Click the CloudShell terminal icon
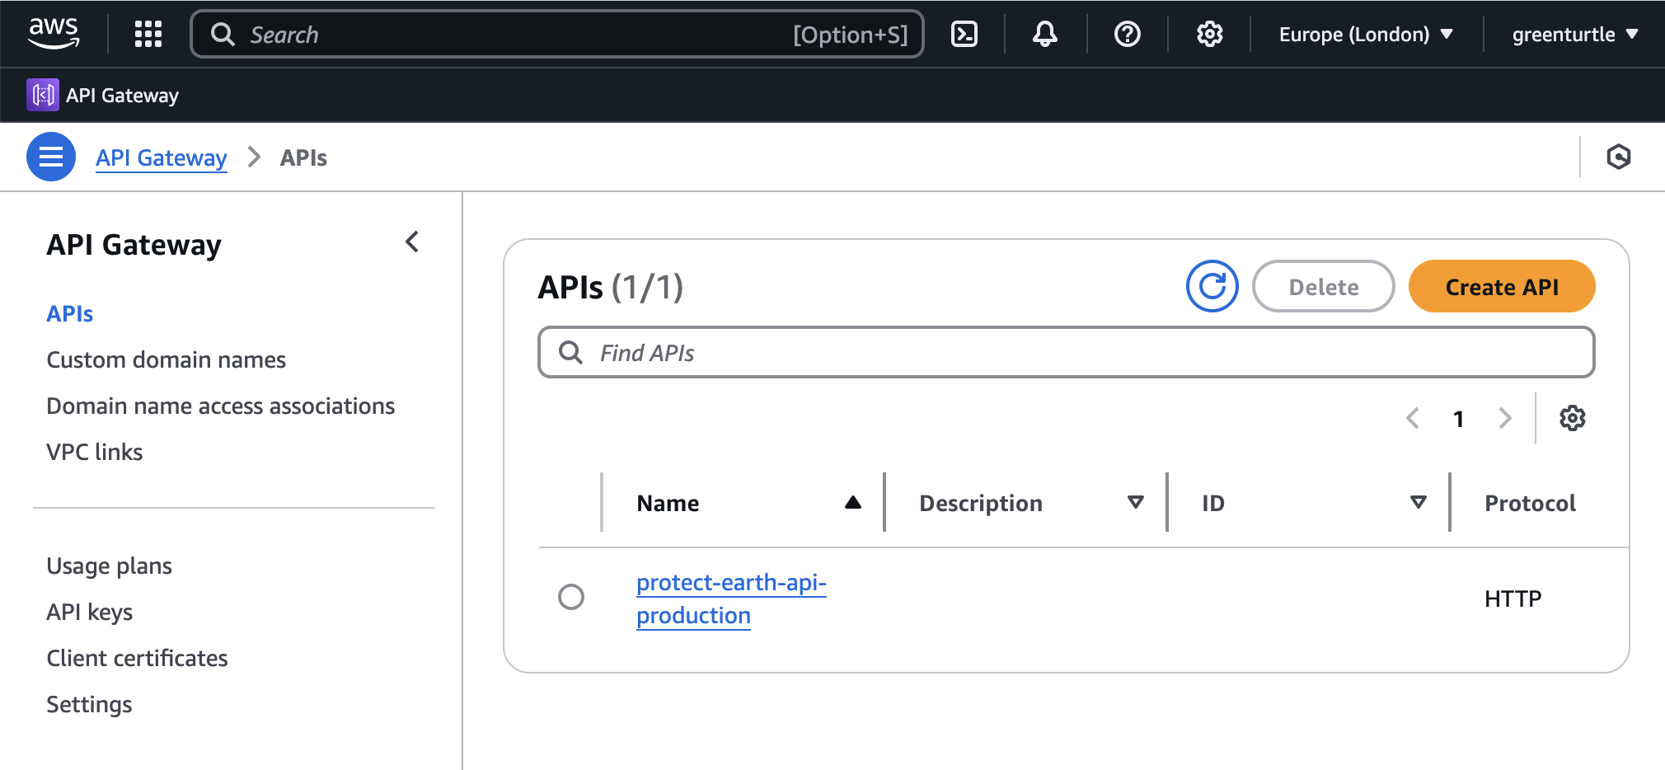The height and width of the screenshot is (770, 1665). click(x=964, y=34)
